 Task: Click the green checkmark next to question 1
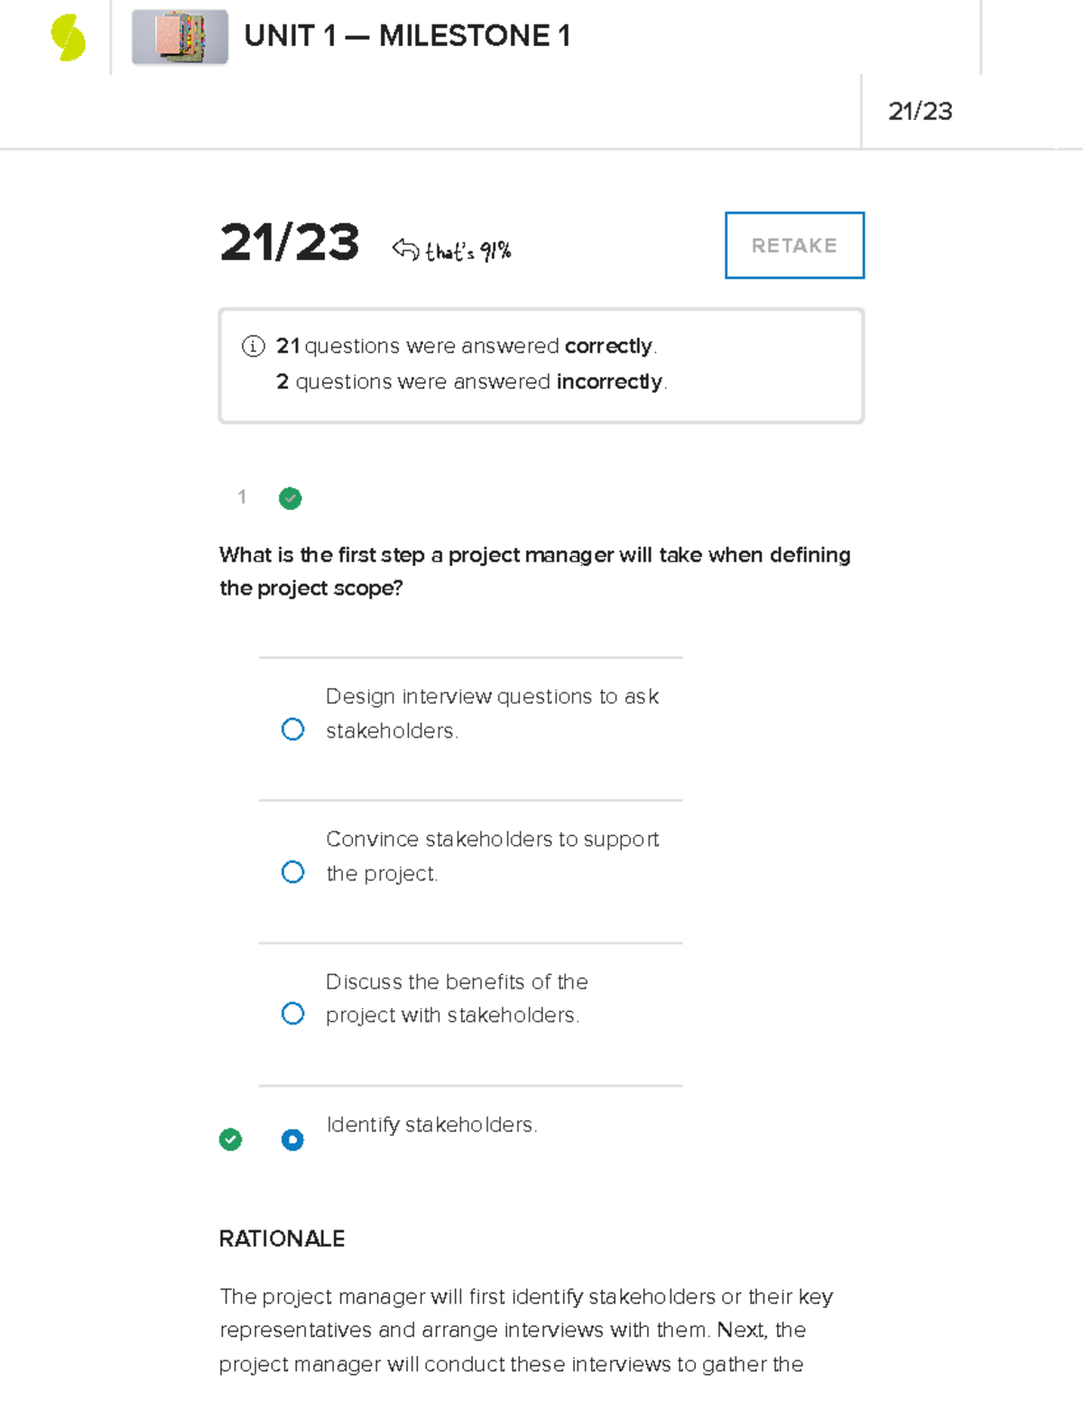[290, 498]
